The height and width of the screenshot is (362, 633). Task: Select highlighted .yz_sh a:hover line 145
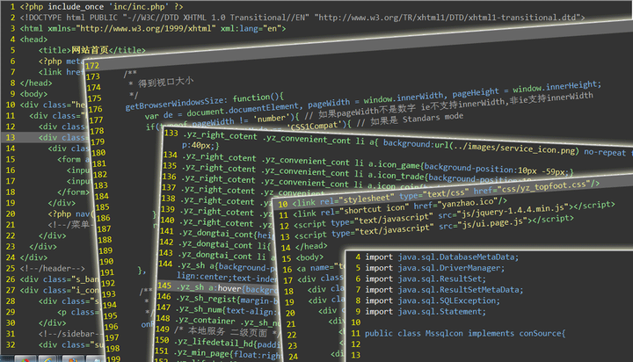[217, 287]
